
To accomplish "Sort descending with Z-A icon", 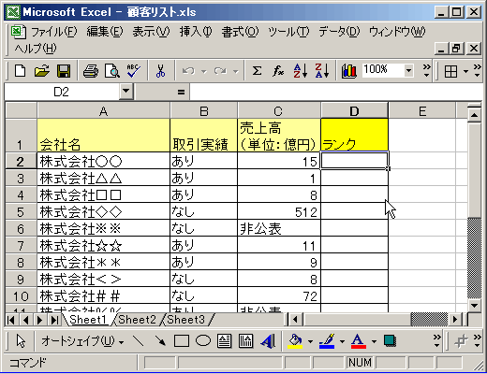I will (x=321, y=71).
